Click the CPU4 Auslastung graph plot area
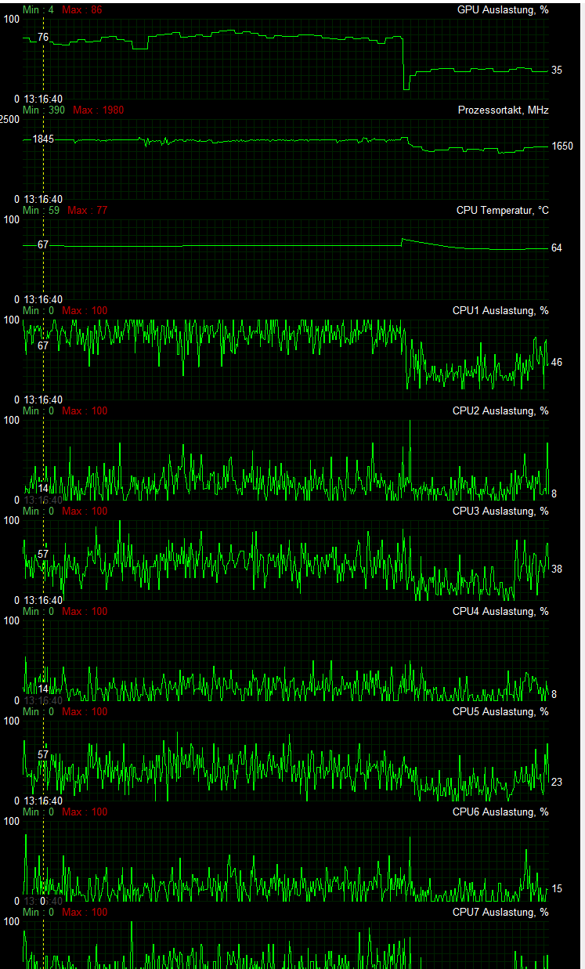Viewport: 585px width, 969px height. tap(286, 660)
